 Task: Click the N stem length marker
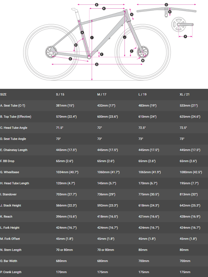click(170, 12)
